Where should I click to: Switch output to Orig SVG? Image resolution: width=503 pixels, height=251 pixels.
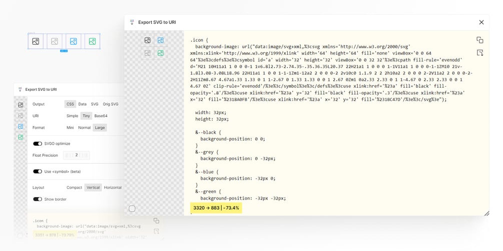[111, 104]
